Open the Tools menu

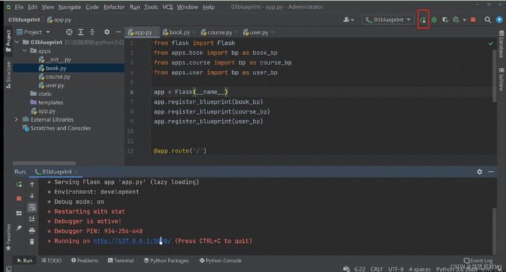point(151,7)
